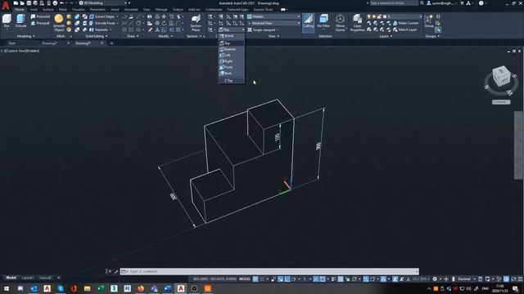
Task: Select Right in UCS dropdown list
Action: click(x=232, y=61)
